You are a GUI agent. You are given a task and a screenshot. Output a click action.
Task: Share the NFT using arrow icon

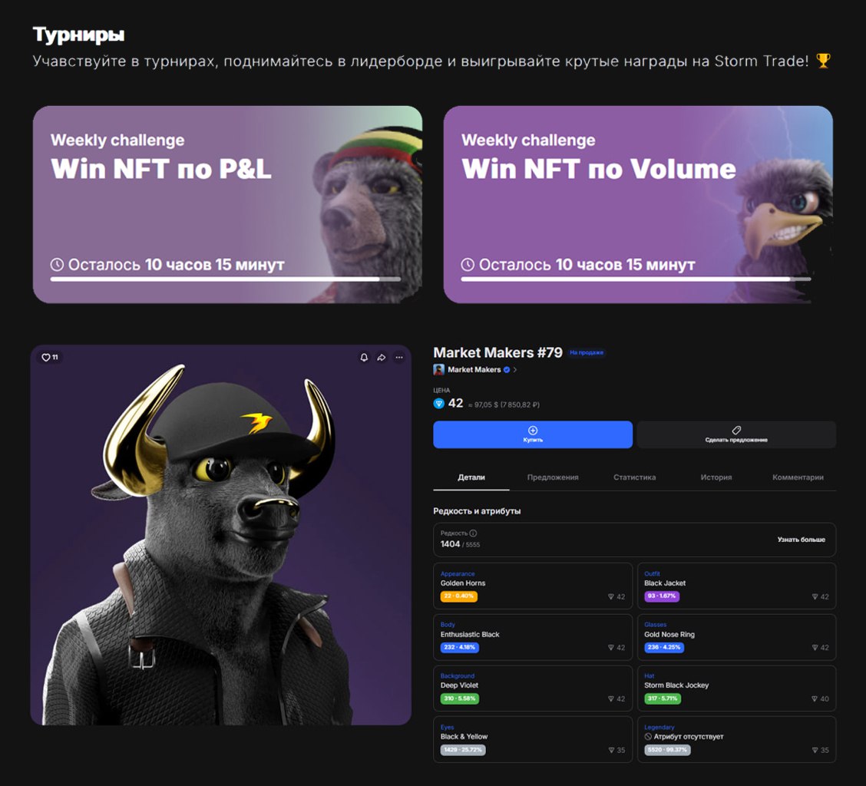[382, 358]
